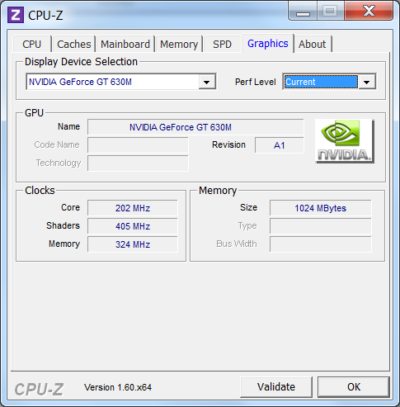Image resolution: width=400 pixels, height=407 pixels.
Task: Switch to the CPU tab
Action: pos(32,44)
